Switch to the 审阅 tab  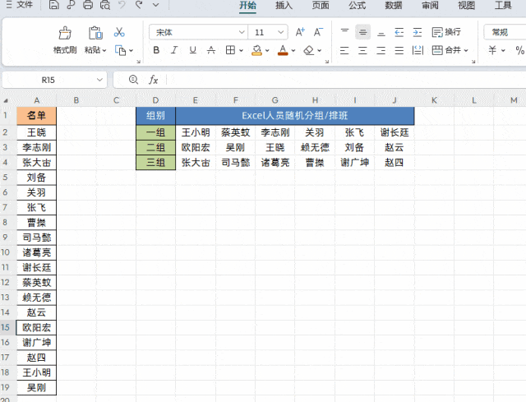coord(430,5)
